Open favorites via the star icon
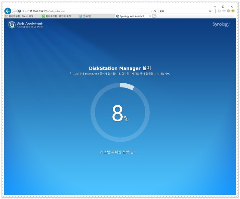This screenshot has width=240, height=199. coord(224,11)
